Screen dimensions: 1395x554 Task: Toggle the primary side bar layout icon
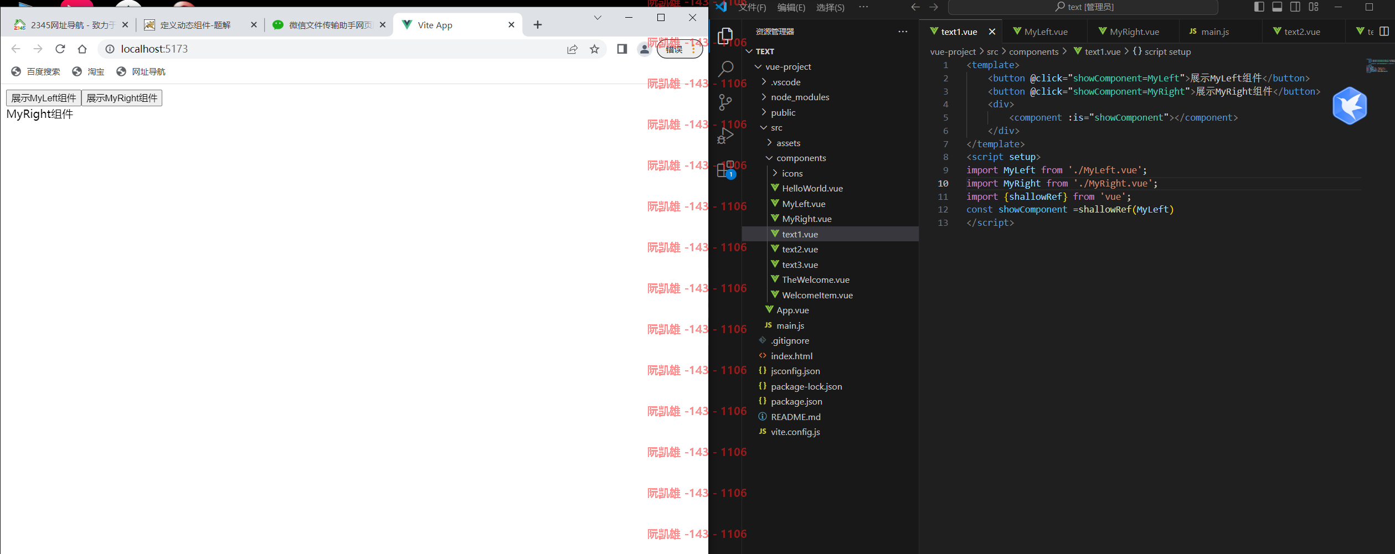point(1259,7)
